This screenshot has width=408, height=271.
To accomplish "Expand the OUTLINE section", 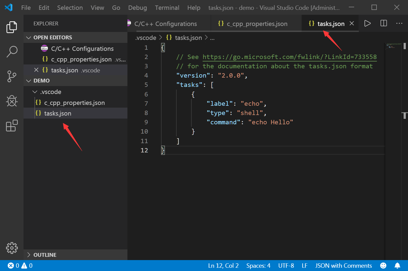I will (29, 255).
